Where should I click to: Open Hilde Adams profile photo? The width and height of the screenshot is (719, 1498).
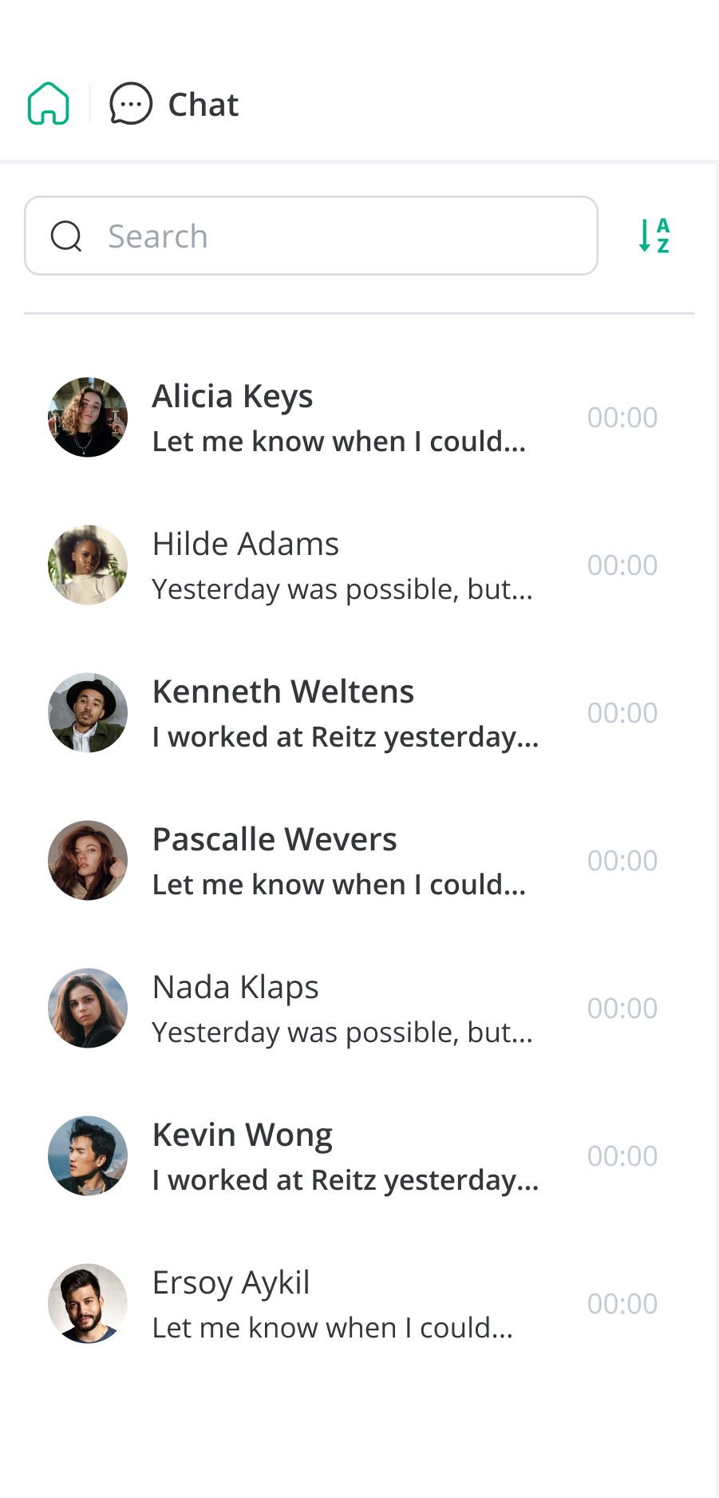88,565
